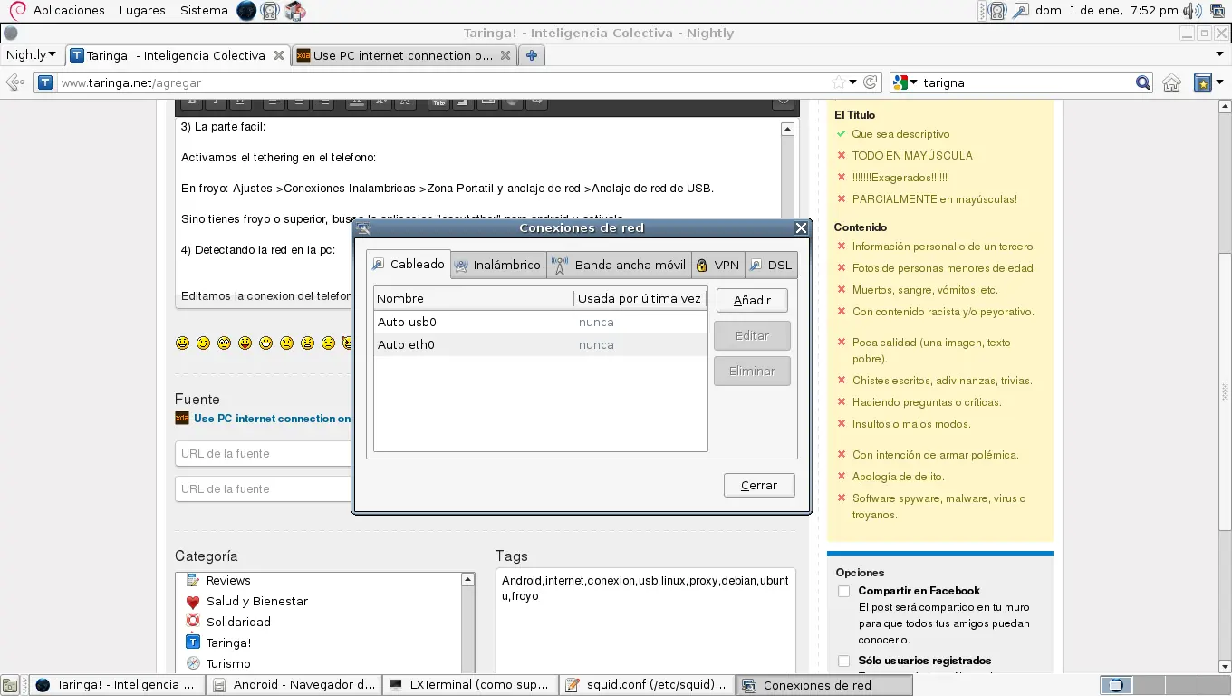Select the Cableado tab
This screenshot has width=1232, height=696.
point(409,264)
